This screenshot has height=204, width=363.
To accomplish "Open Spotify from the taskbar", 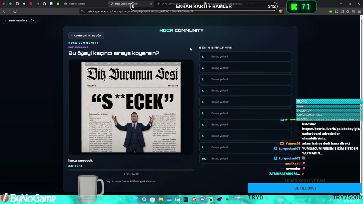I will point(227,199).
